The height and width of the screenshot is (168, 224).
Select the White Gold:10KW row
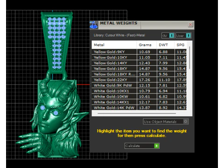coord(139,97)
